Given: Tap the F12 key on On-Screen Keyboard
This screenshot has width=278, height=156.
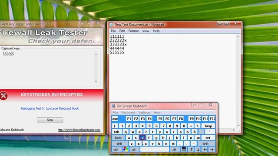Looking at the screenshot, I should 212,119.
